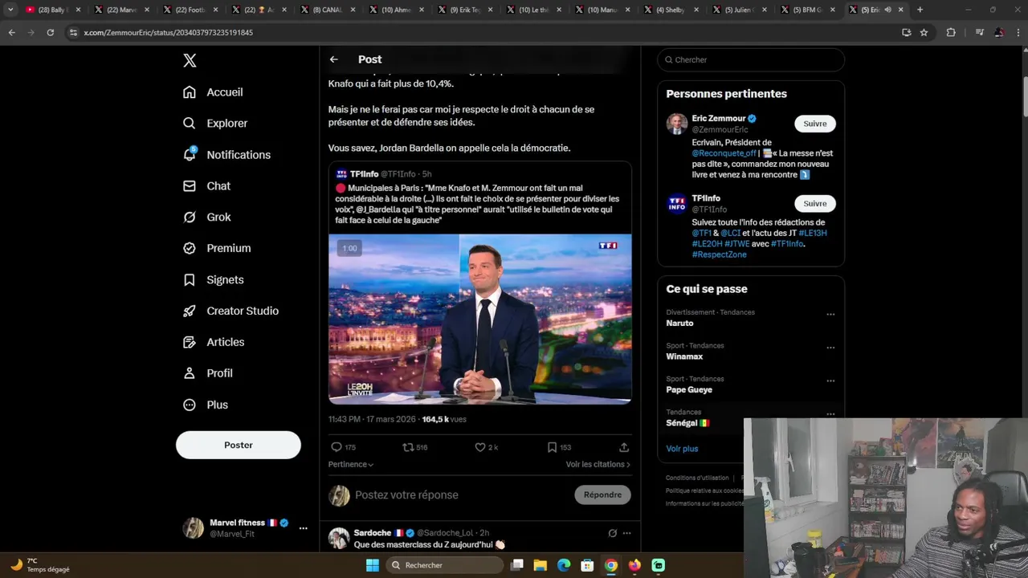Bookmark the post via the 153 icon

552,447
